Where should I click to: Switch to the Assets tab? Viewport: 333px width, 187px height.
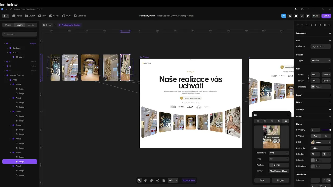coord(31,25)
